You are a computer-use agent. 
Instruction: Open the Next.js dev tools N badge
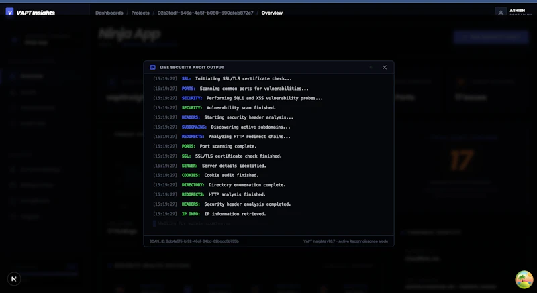pos(14,279)
